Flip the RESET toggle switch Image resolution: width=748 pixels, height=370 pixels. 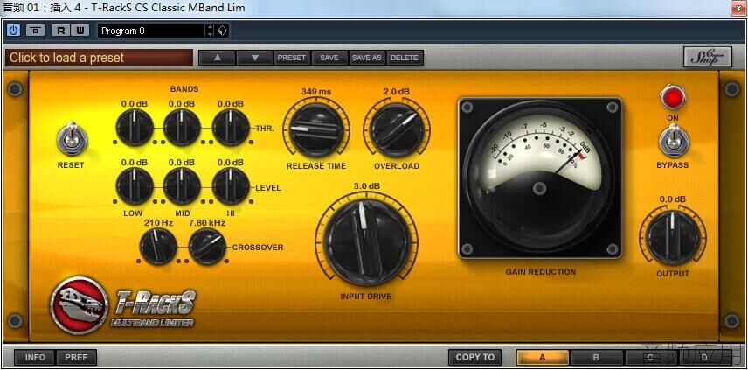pyautogui.click(x=72, y=138)
